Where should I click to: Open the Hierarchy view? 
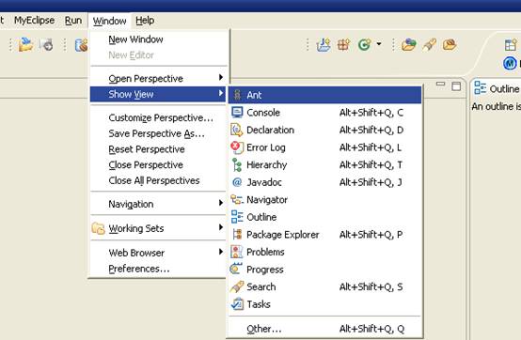coord(324,165)
